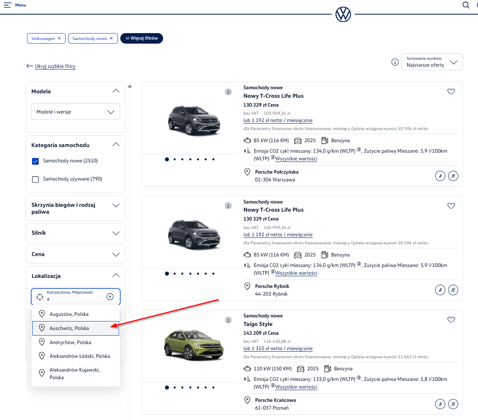Click lub 1 192 zł netto link for Rybnik car
The height and width of the screenshot is (420, 478).
[278, 235]
